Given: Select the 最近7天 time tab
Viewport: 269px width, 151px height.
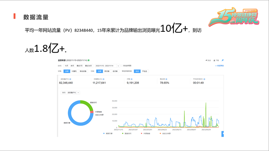Looking at the screenshot, I should [80, 66].
